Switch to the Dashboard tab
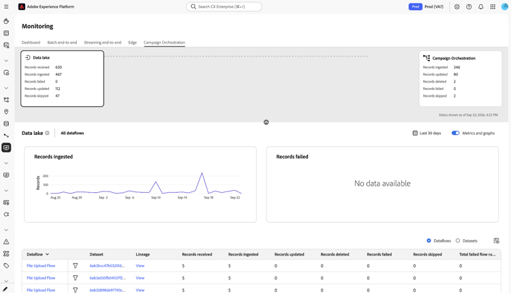Image resolution: width=511 pixels, height=293 pixels. coord(31,42)
